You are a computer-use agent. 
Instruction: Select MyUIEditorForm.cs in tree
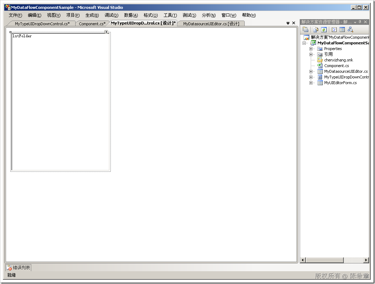[340, 83]
